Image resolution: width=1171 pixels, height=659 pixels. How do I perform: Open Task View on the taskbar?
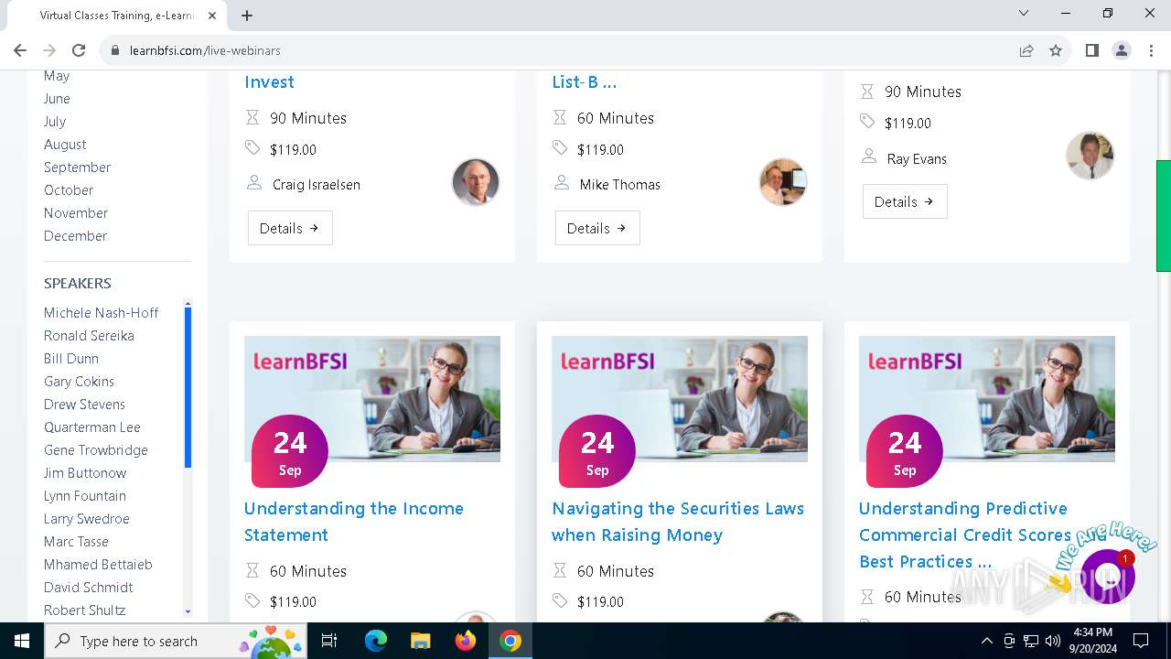pos(329,641)
